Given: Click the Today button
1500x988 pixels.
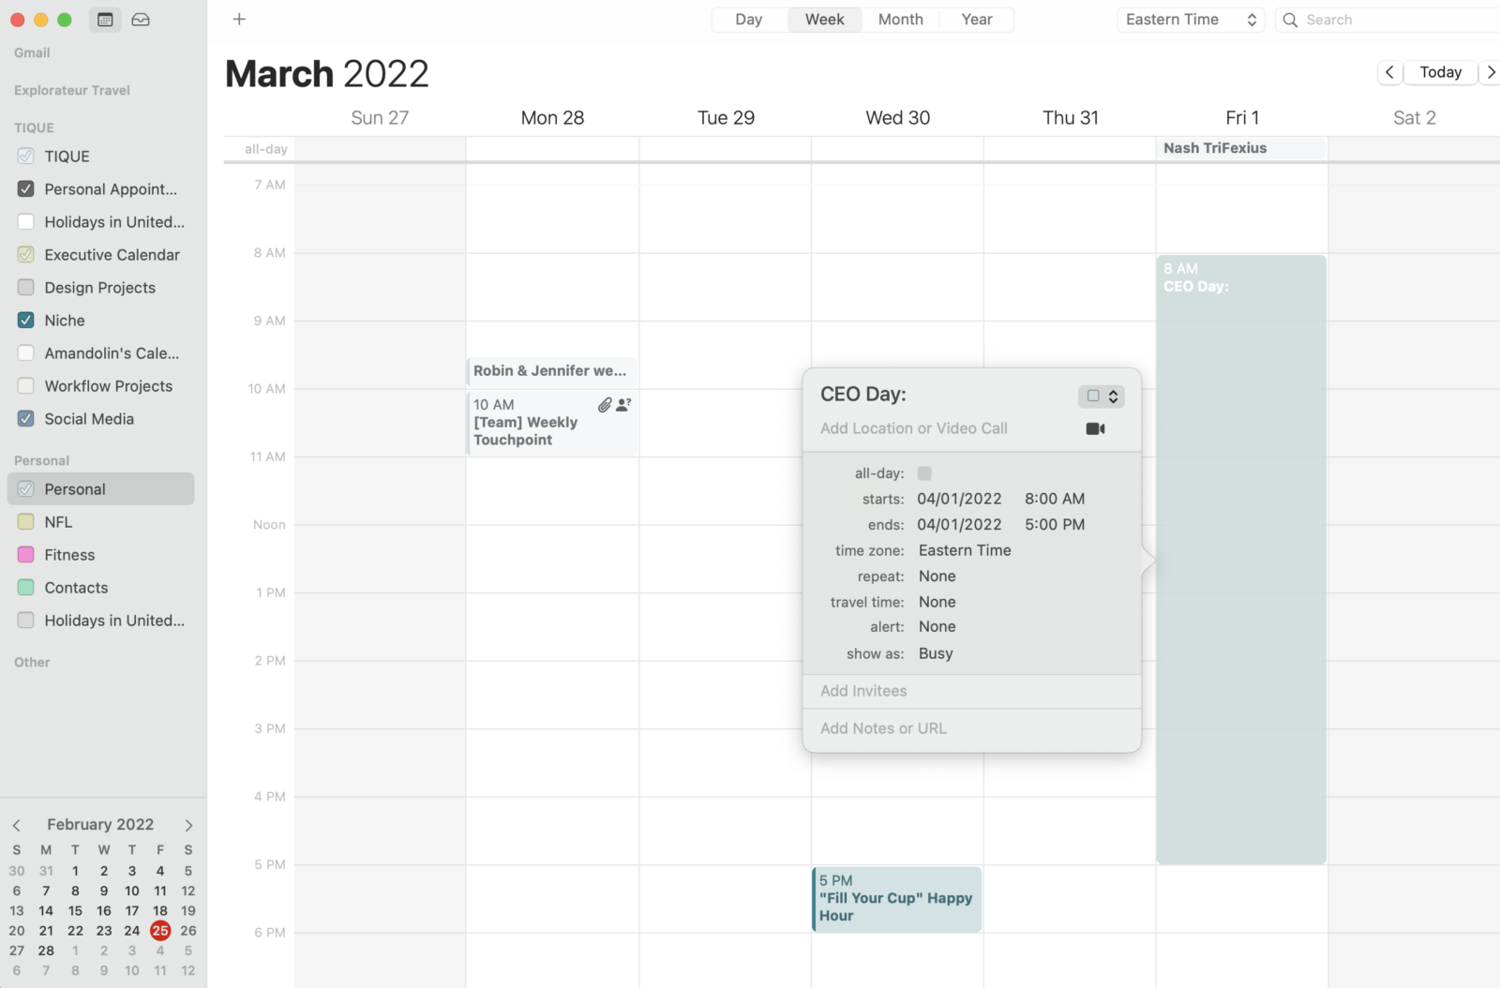Looking at the screenshot, I should [x=1439, y=72].
